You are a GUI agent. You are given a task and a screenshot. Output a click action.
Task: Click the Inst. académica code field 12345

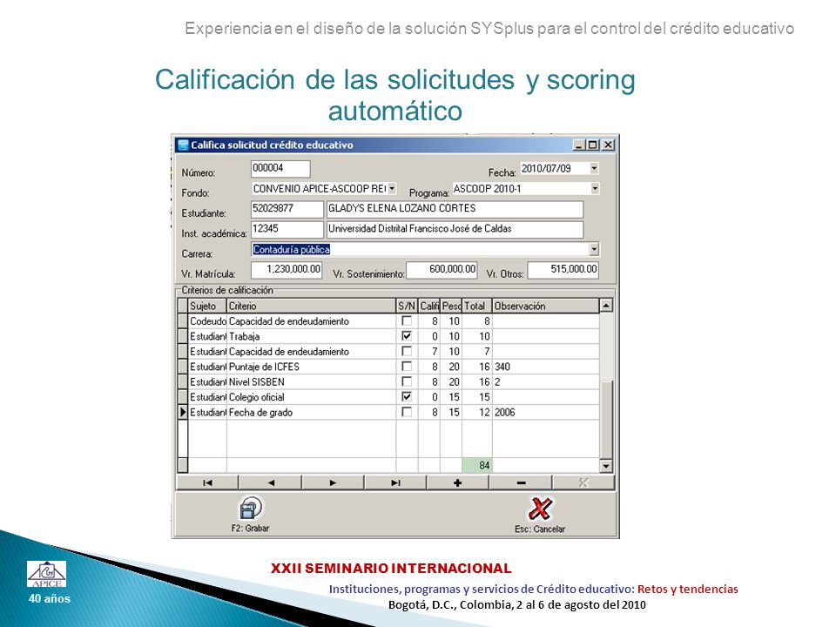[x=287, y=229]
